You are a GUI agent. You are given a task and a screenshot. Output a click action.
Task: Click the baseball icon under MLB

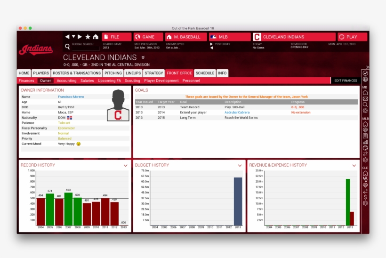[x=365, y=148]
